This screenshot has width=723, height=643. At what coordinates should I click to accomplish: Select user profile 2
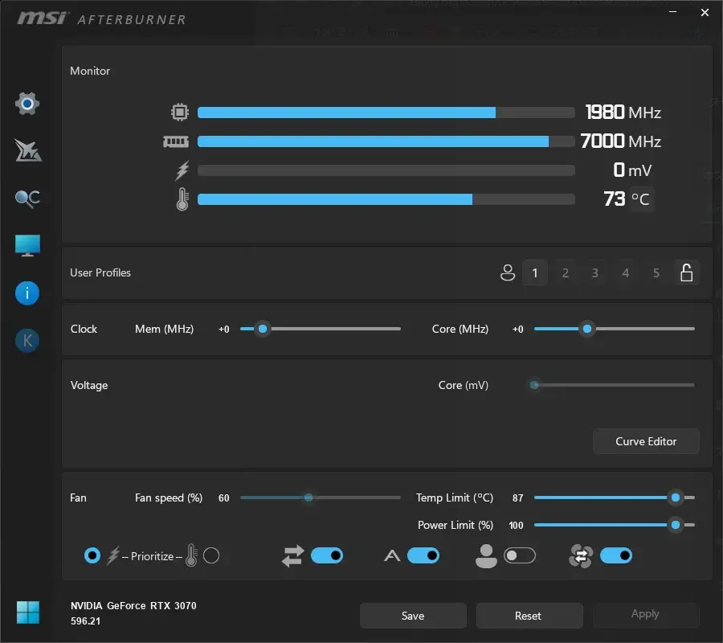click(x=566, y=272)
